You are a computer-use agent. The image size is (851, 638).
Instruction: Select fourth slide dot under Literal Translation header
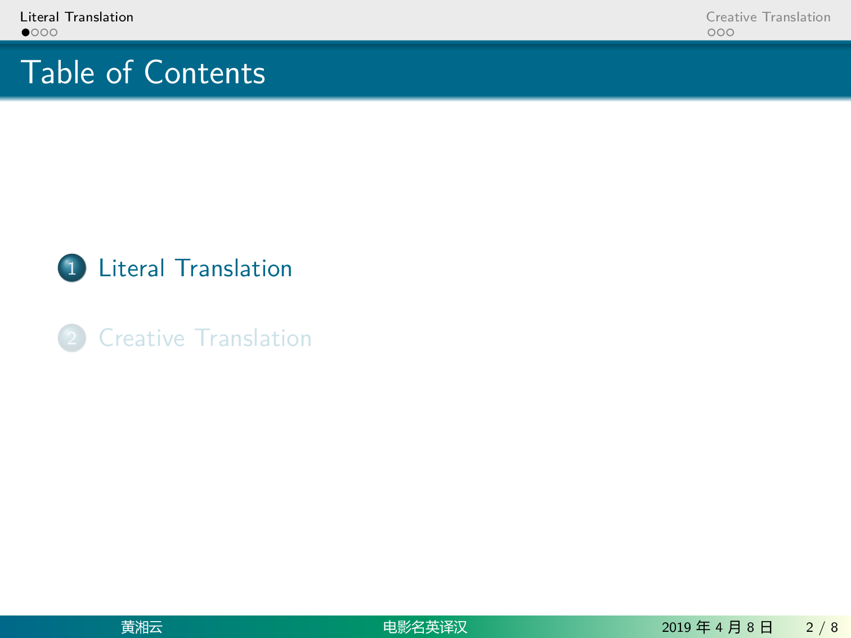point(53,33)
